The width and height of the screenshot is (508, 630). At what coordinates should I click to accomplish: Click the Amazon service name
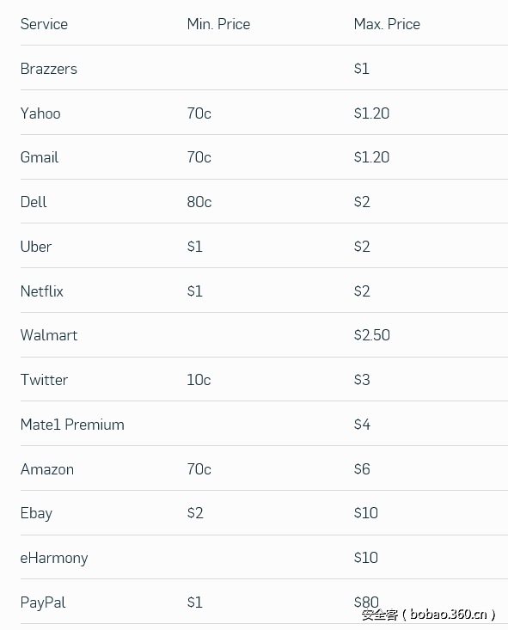47,469
